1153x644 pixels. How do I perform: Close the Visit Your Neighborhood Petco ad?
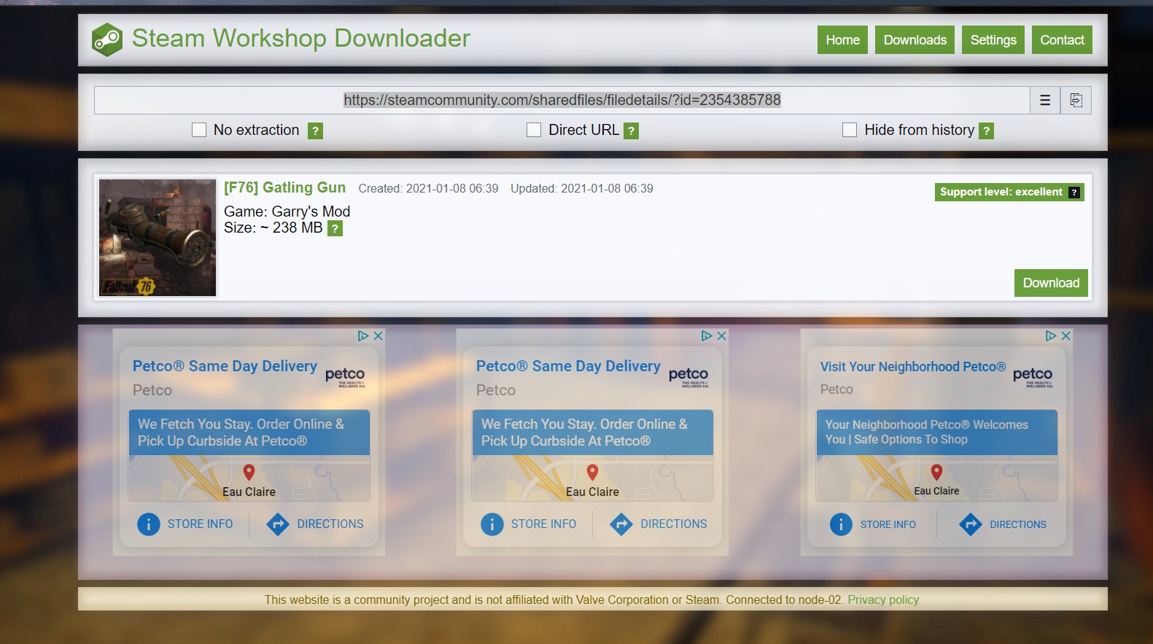(1065, 335)
